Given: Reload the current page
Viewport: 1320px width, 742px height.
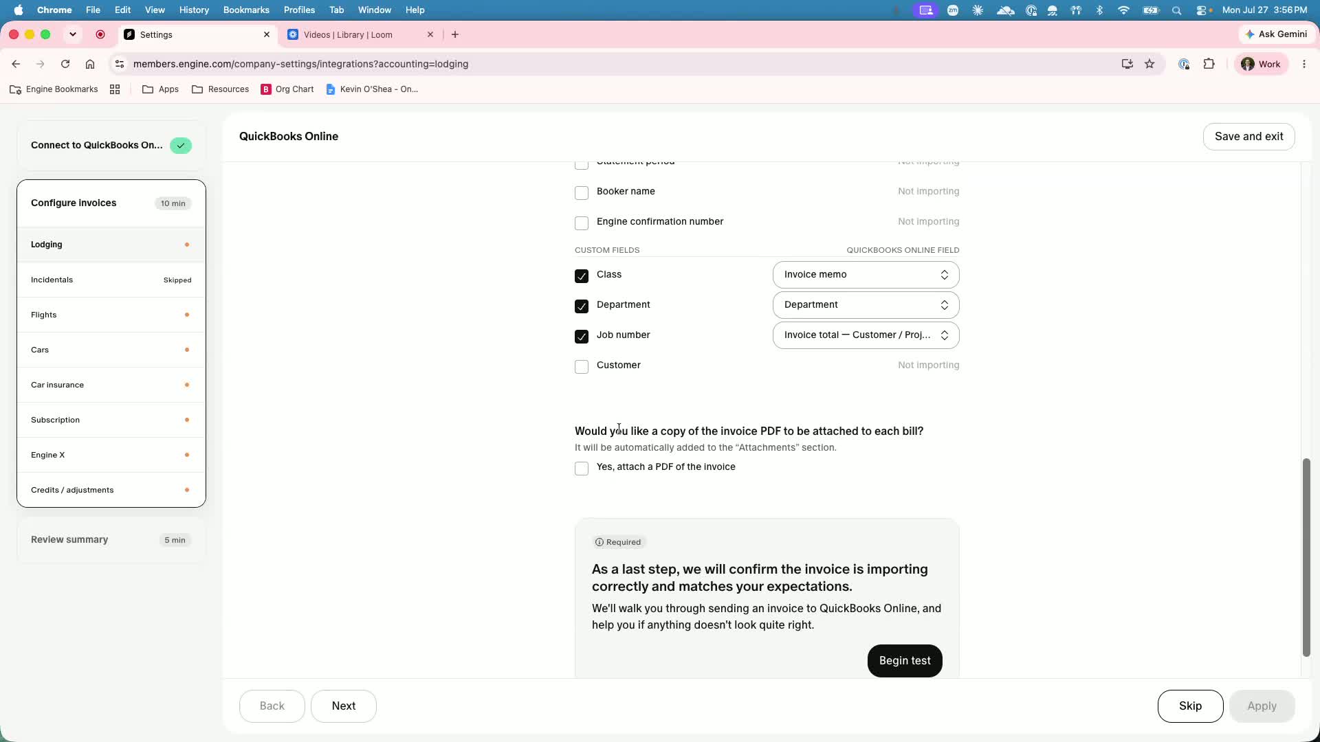Looking at the screenshot, I should [x=65, y=64].
